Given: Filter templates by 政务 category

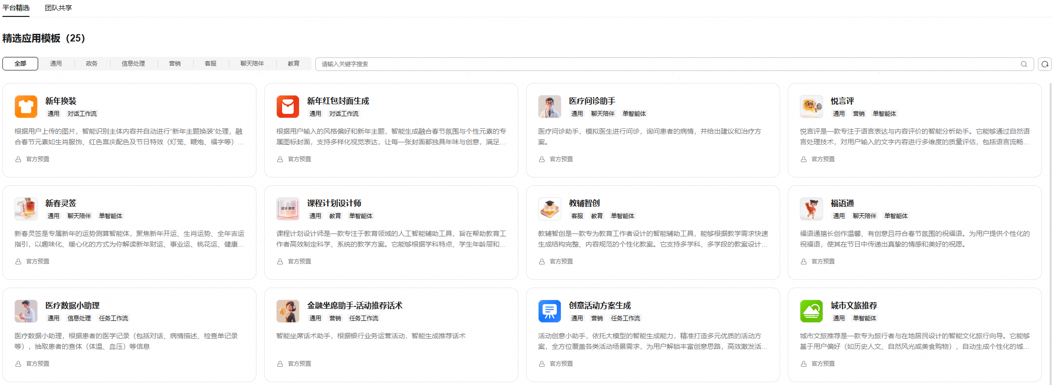Looking at the screenshot, I should click(92, 64).
